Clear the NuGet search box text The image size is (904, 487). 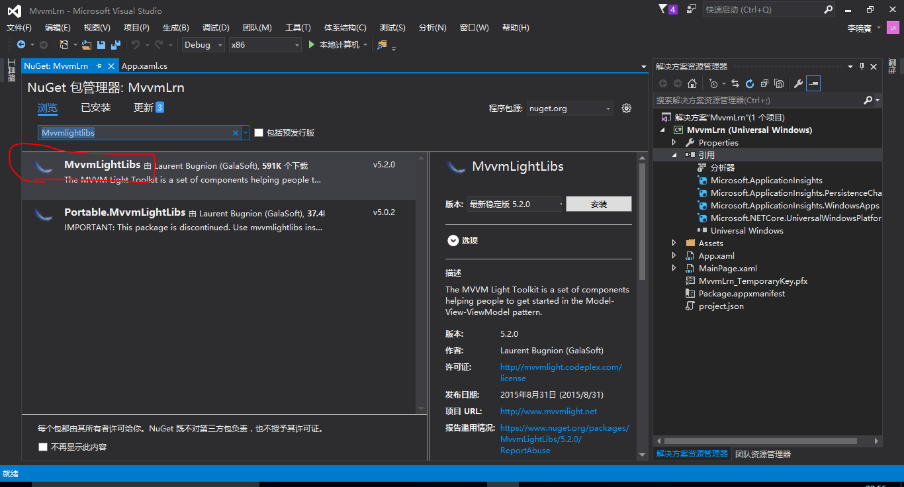(235, 133)
